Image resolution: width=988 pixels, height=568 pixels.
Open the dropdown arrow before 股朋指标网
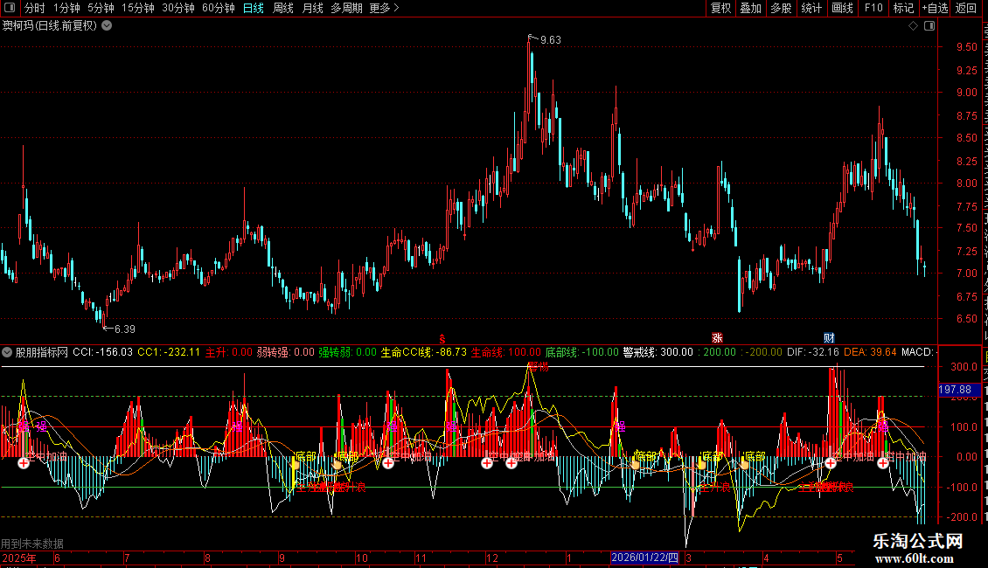[x=7, y=352]
